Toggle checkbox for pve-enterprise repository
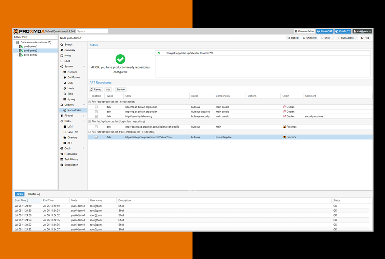This screenshot has width=385, height=259. pyautogui.click(x=96, y=137)
